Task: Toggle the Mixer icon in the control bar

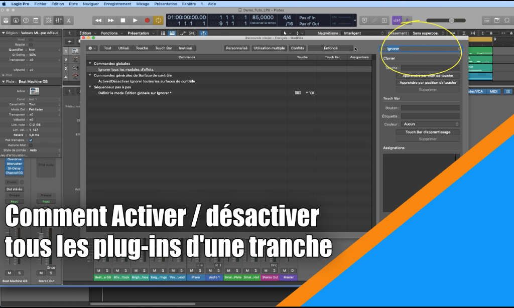Action: (59, 20)
